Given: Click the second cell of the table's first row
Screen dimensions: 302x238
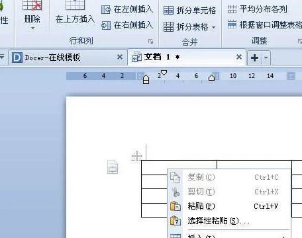Looking at the screenshot, I should 254,165.
